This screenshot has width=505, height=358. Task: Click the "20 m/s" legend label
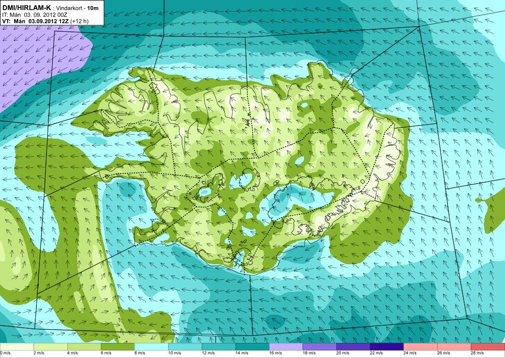343,353
